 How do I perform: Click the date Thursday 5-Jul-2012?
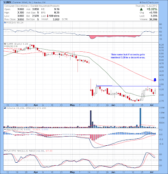pos(146,6)
